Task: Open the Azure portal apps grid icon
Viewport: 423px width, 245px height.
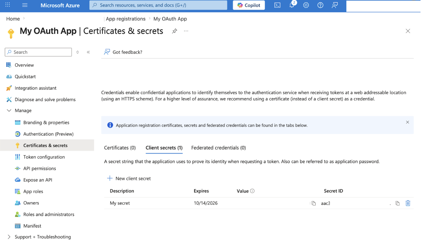Action: pyautogui.click(x=8, y=5)
